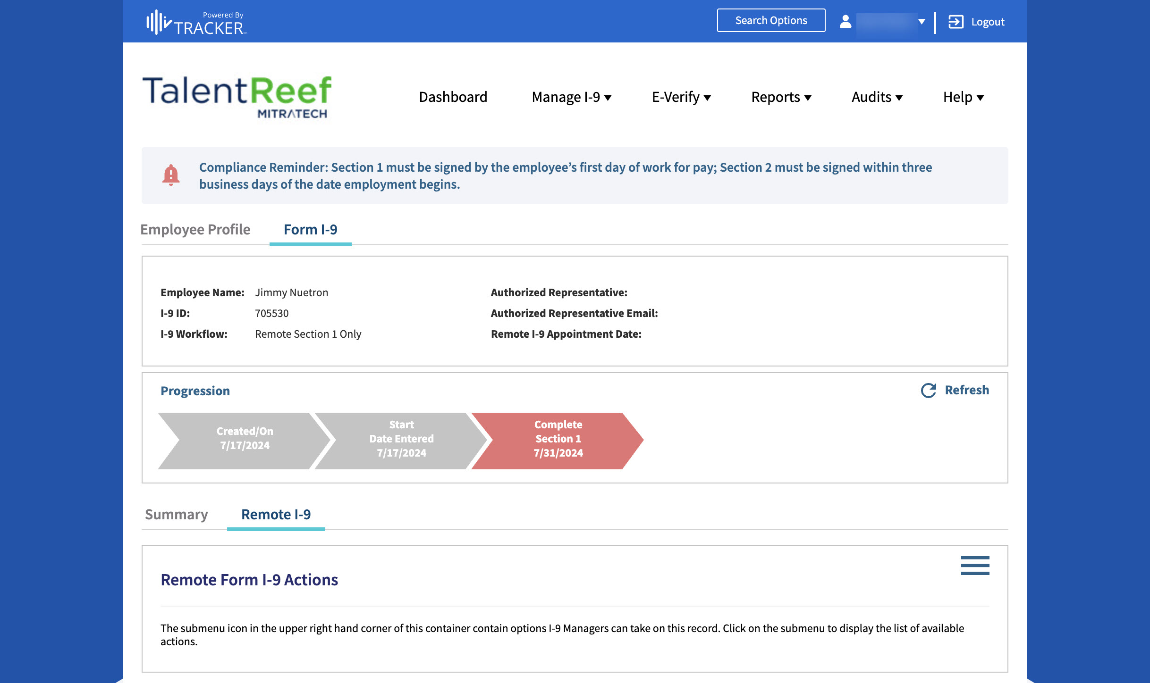Click the employee name Jimmy Nuetron
Screen dimensions: 1150x683
[292, 292]
